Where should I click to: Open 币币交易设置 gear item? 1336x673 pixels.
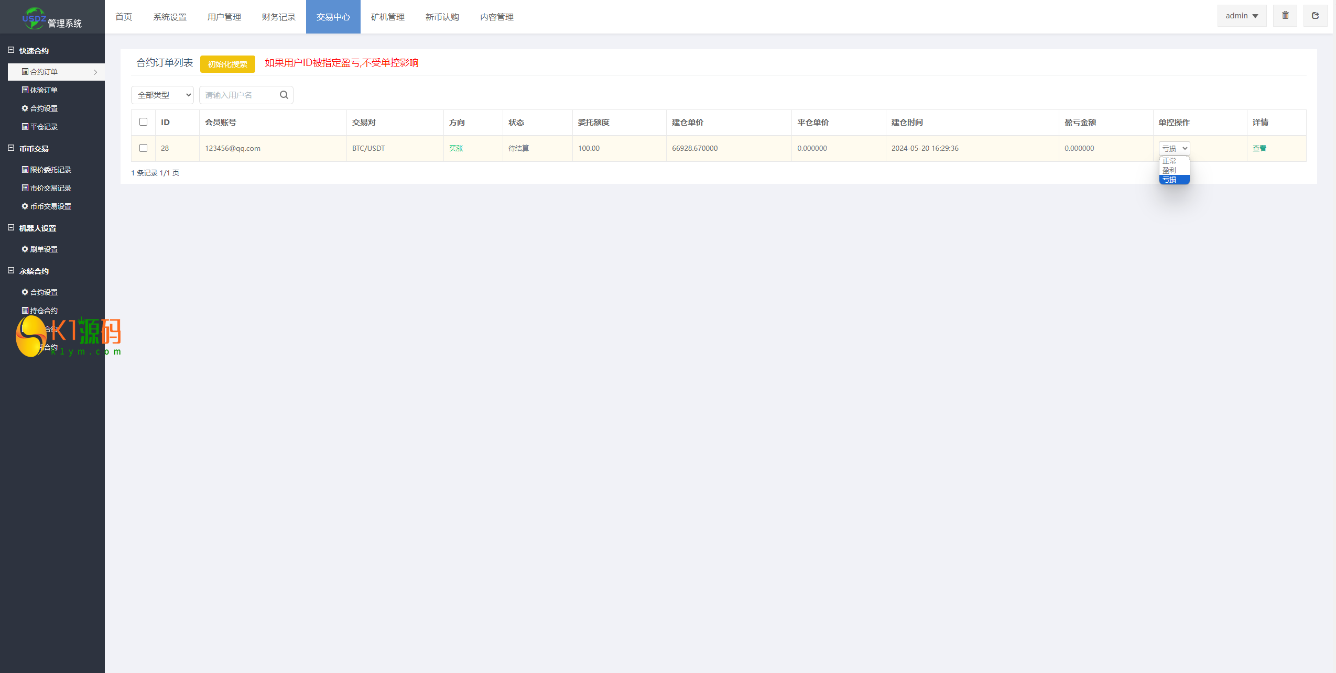pyautogui.click(x=50, y=206)
